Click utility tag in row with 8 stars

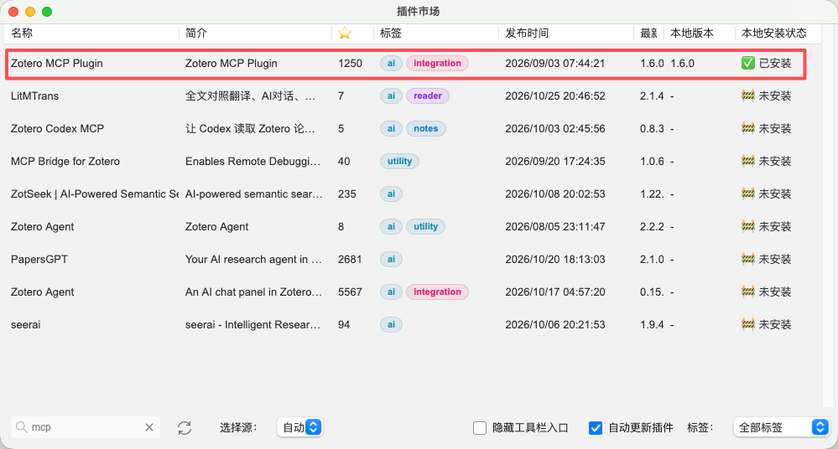coord(426,226)
